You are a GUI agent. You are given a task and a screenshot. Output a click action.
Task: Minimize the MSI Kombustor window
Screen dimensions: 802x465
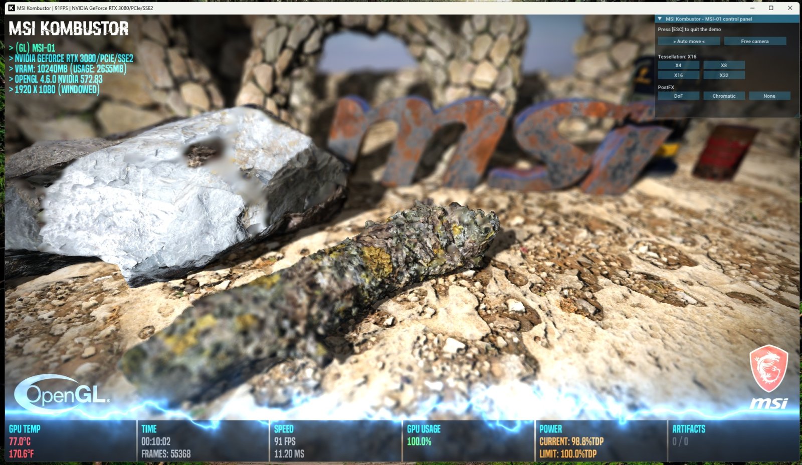[x=752, y=8]
